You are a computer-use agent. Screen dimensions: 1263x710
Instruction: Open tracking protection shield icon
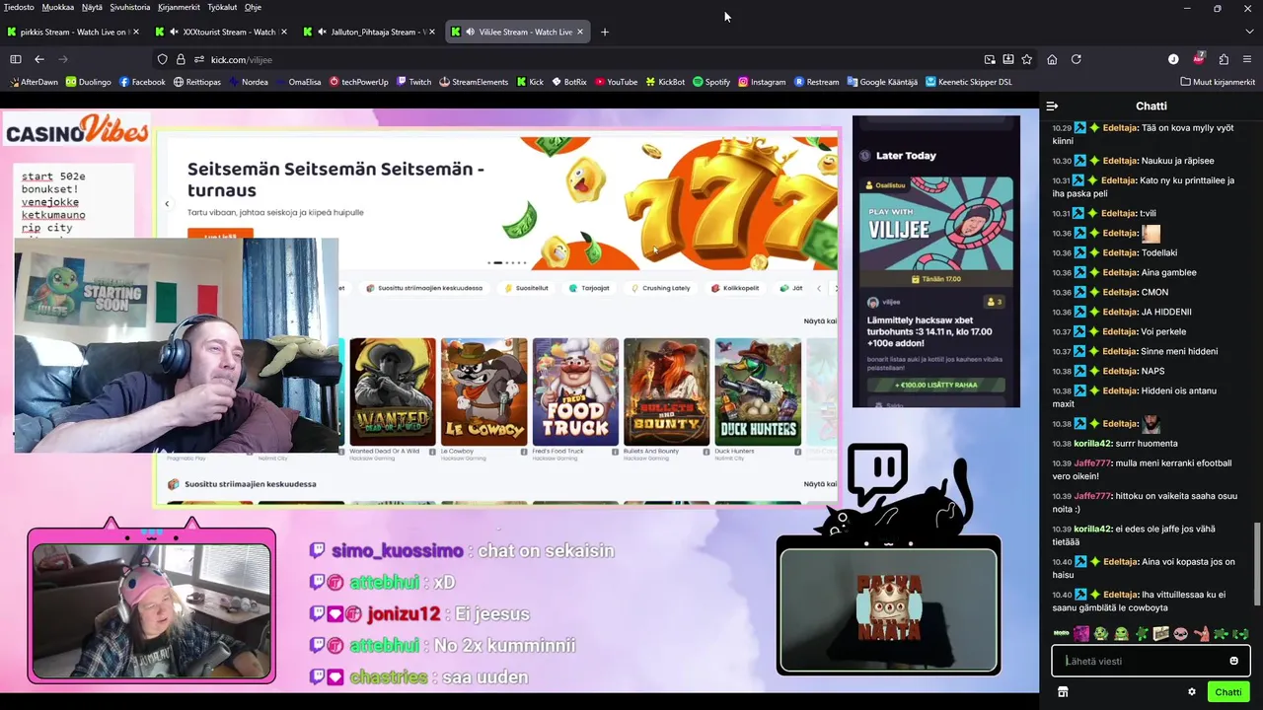tap(163, 59)
